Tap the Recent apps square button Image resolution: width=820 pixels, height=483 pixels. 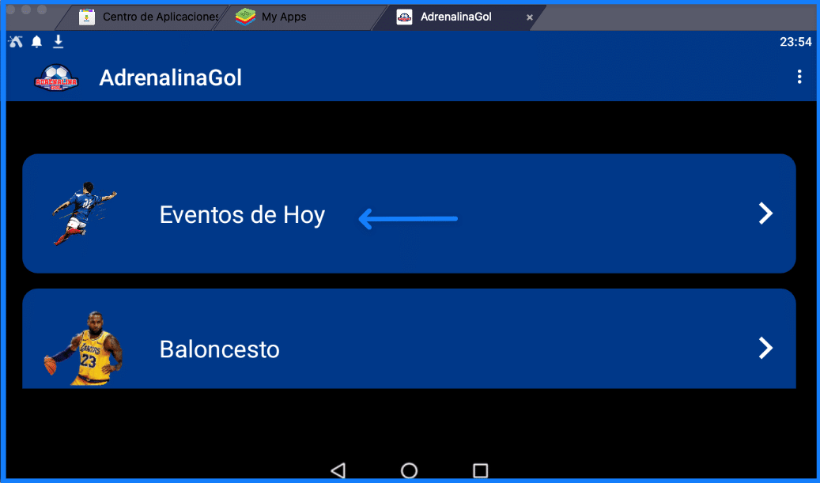480,470
